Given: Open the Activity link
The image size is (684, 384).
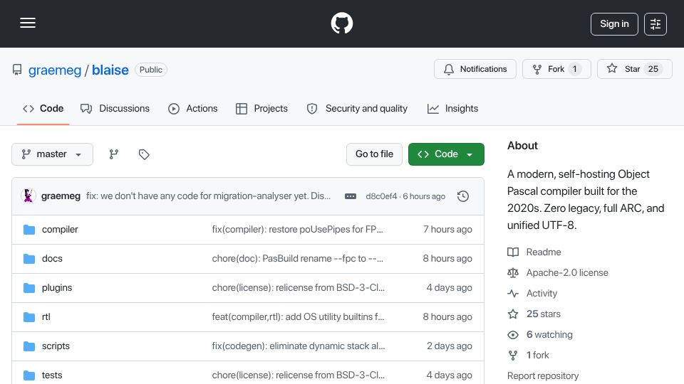Looking at the screenshot, I should [541, 294].
